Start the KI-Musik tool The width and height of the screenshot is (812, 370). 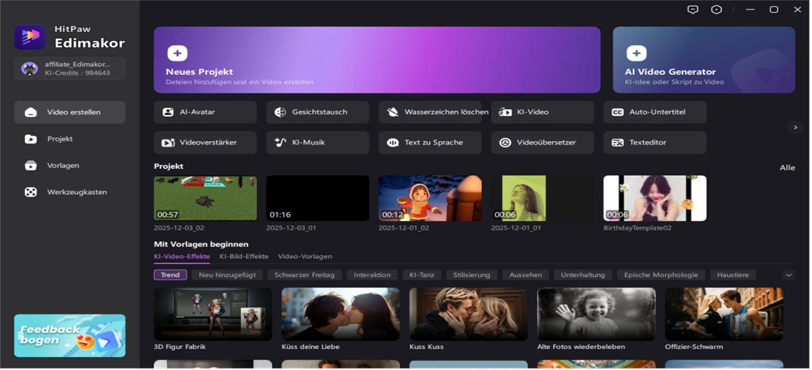point(317,142)
